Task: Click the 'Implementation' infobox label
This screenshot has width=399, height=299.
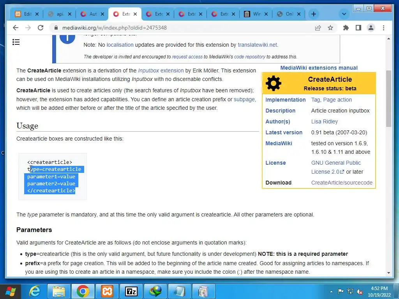Action: (x=286, y=100)
